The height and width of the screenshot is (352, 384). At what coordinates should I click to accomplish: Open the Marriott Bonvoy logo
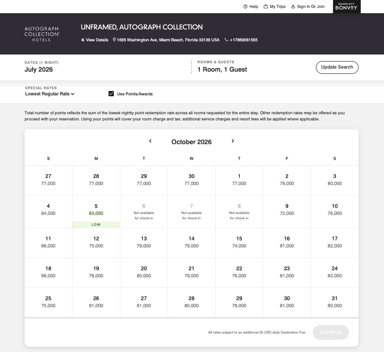point(347,7)
